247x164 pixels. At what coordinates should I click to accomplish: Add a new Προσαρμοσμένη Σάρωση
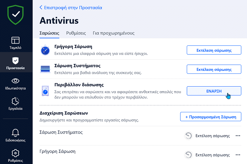click(x=211, y=117)
